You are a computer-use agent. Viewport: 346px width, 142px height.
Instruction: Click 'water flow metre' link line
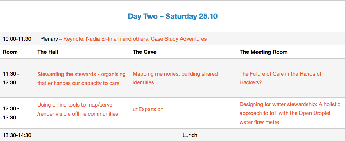pyautogui.click(x=259, y=122)
